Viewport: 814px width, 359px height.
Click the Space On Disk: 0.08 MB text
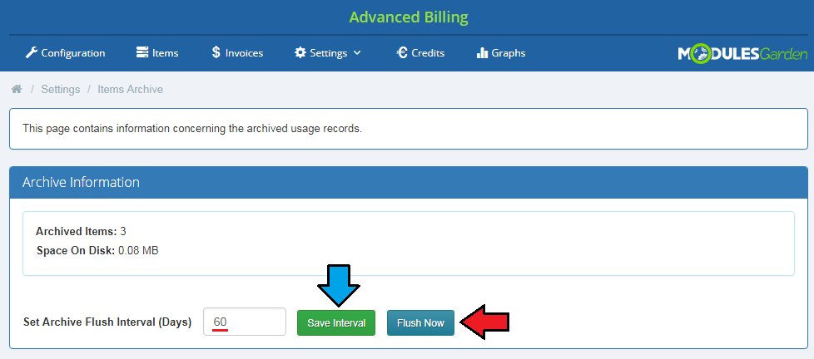97,251
